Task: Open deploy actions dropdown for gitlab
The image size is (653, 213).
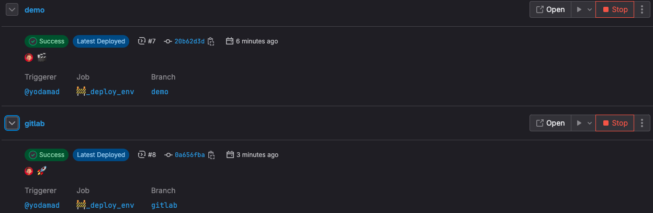Action: point(583,123)
